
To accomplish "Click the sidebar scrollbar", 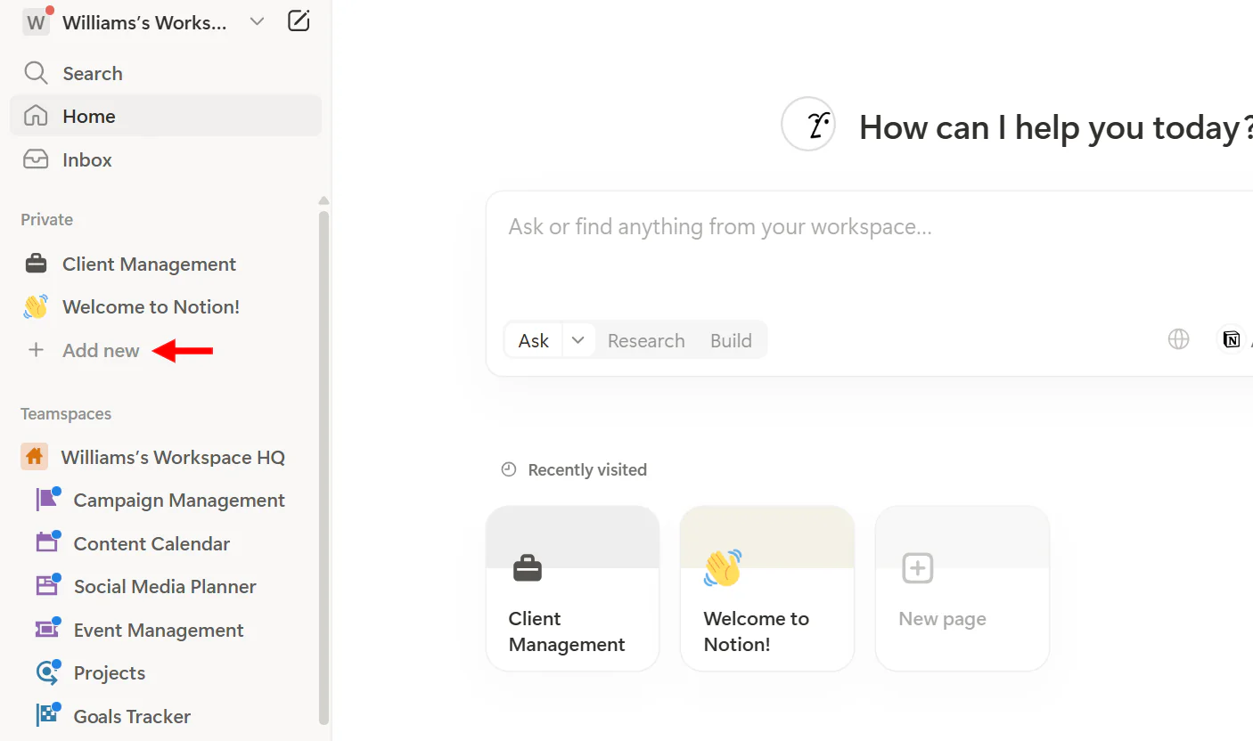I will (x=323, y=467).
